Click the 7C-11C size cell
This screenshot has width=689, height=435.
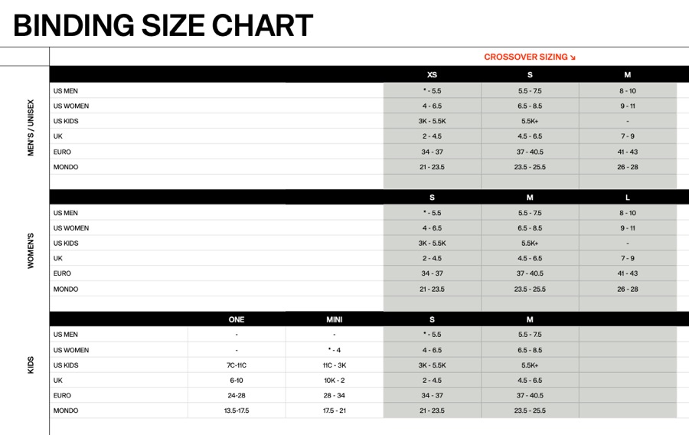[x=237, y=365]
